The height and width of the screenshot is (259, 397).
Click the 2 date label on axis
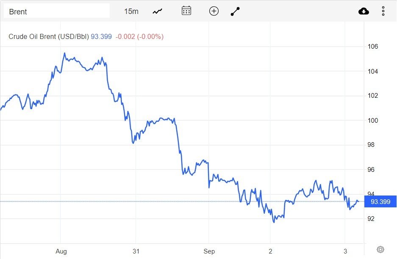(x=270, y=251)
